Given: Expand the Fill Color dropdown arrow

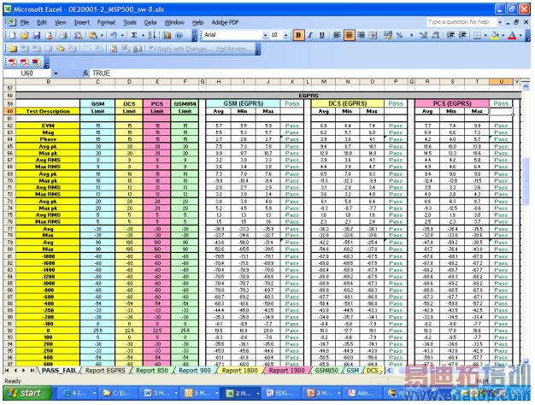Looking at the screenshot, I should pos(503,35).
